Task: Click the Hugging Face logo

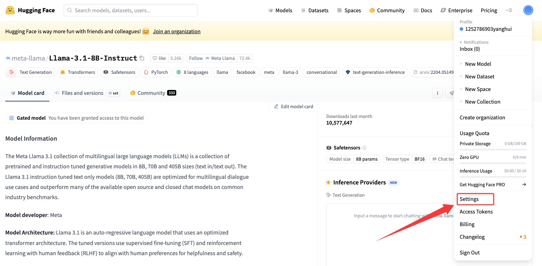Action: coord(30,10)
